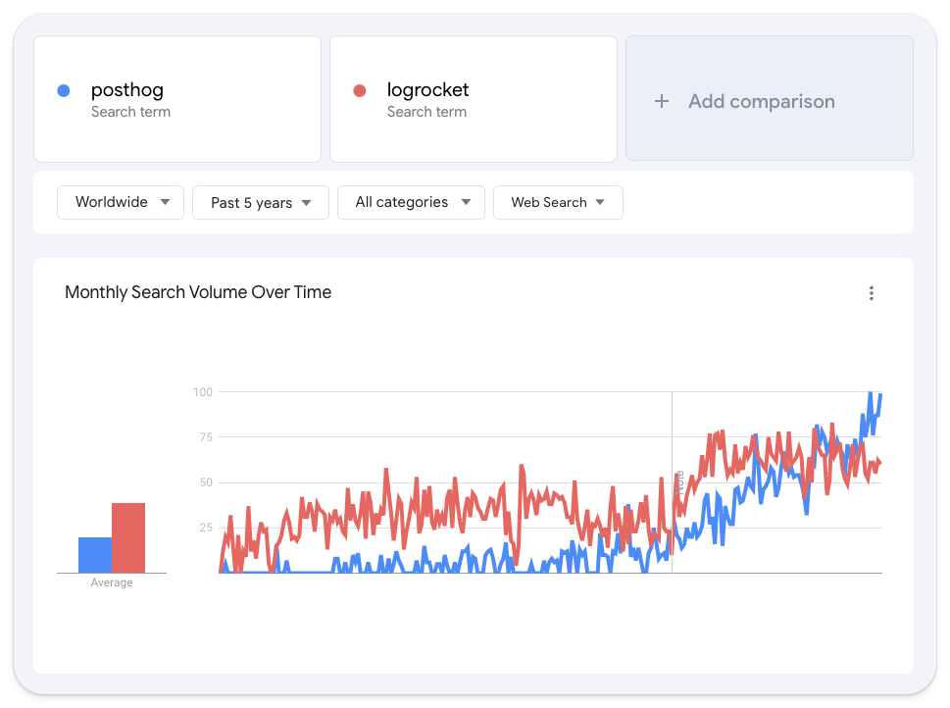This screenshot has height=708, width=950.
Task: Open the Past 5 years time range selector
Action: click(x=260, y=202)
